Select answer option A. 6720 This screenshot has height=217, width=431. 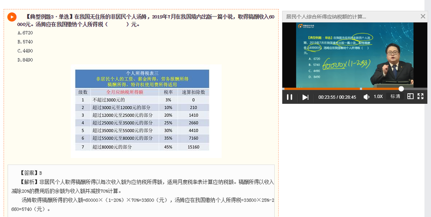point(25,33)
